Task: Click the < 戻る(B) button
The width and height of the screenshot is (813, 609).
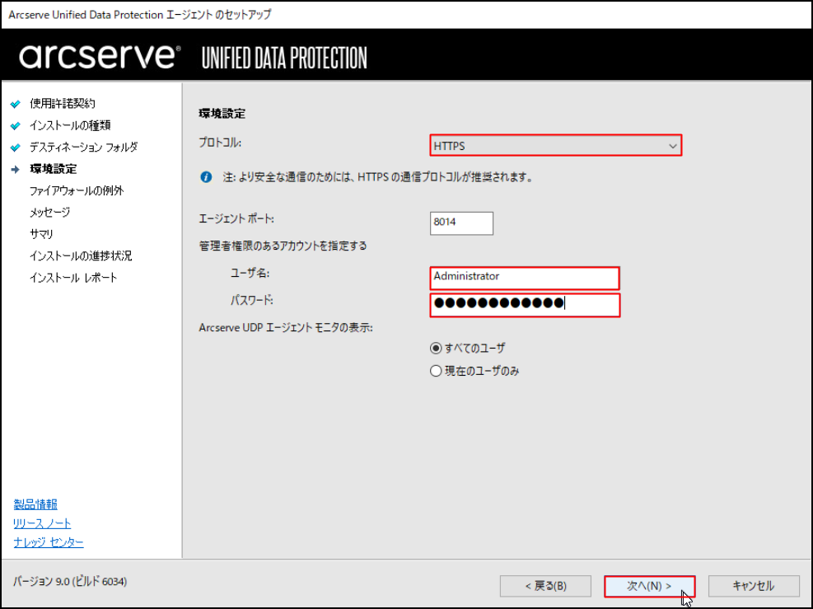Action: tap(545, 586)
